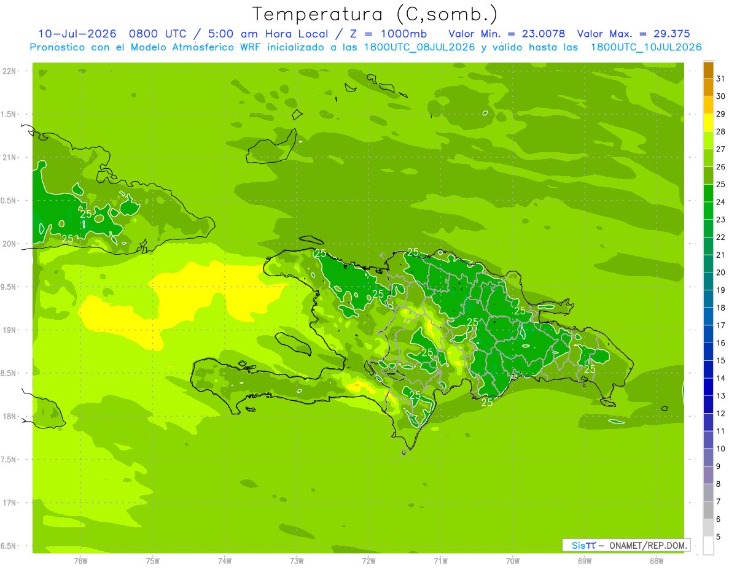Screen dimensions: 737x569
Task: Click the 25 label on color scale
Action: pyautogui.click(x=721, y=184)
